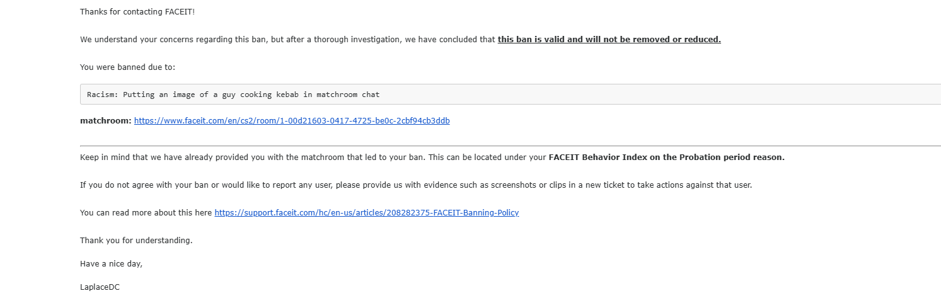Viewport: 941px width, 298px height.
Task: Click the 'If you do not agree' paragraph
Action: [x=416, y=185]
